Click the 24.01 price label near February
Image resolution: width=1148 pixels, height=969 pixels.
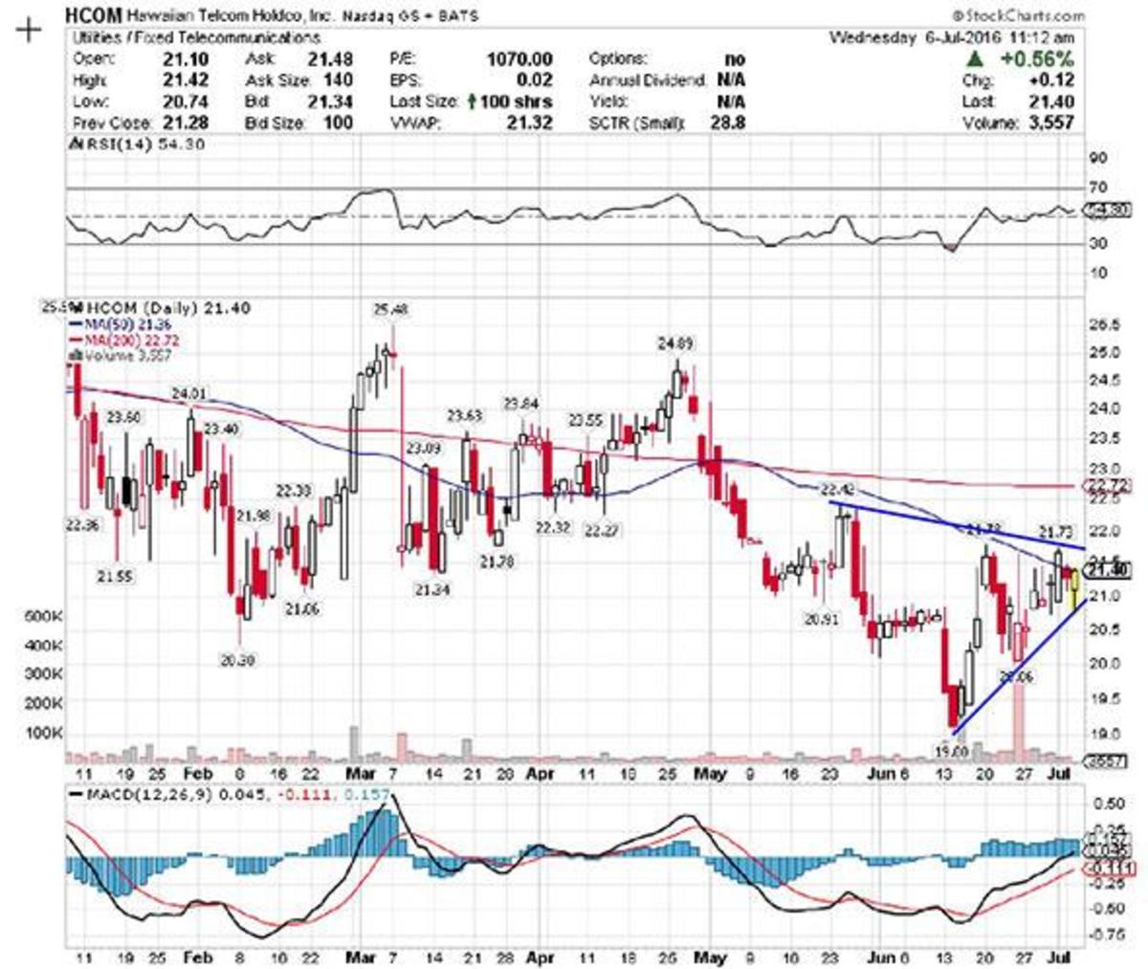coord(189,392)
